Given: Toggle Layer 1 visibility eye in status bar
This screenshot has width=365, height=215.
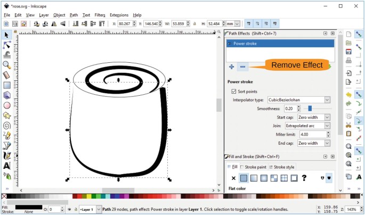Looking at the screenshot, I should 70,210.
